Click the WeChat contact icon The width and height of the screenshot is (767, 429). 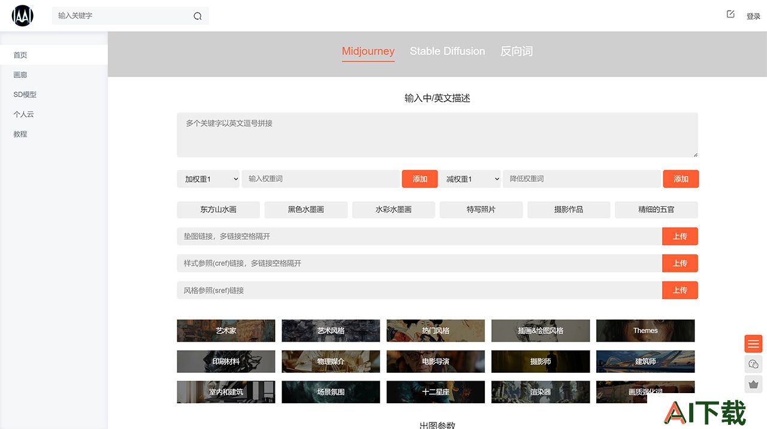click(x=754, y=364)
